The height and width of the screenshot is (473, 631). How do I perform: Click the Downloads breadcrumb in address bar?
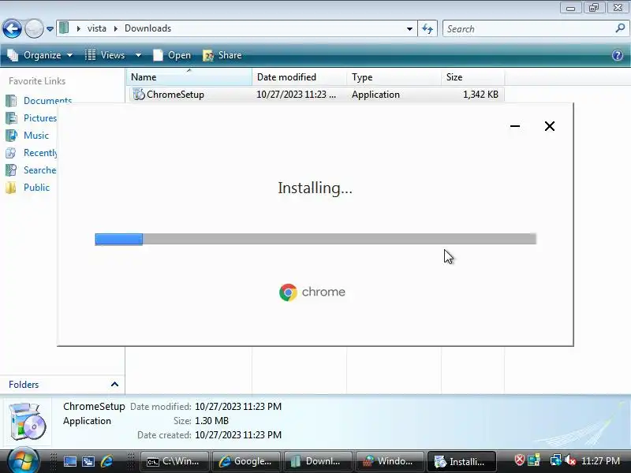[147, 28]
